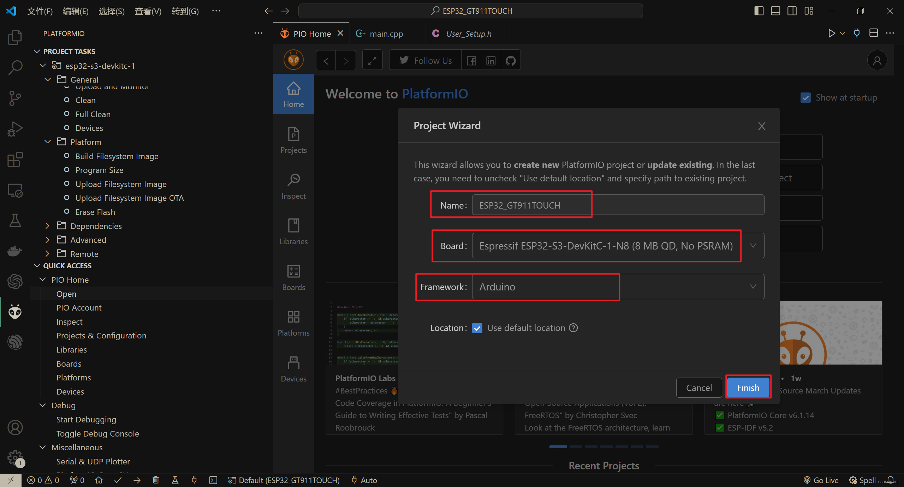Open the Inspect tool in PIO Home

pos(293,186)
